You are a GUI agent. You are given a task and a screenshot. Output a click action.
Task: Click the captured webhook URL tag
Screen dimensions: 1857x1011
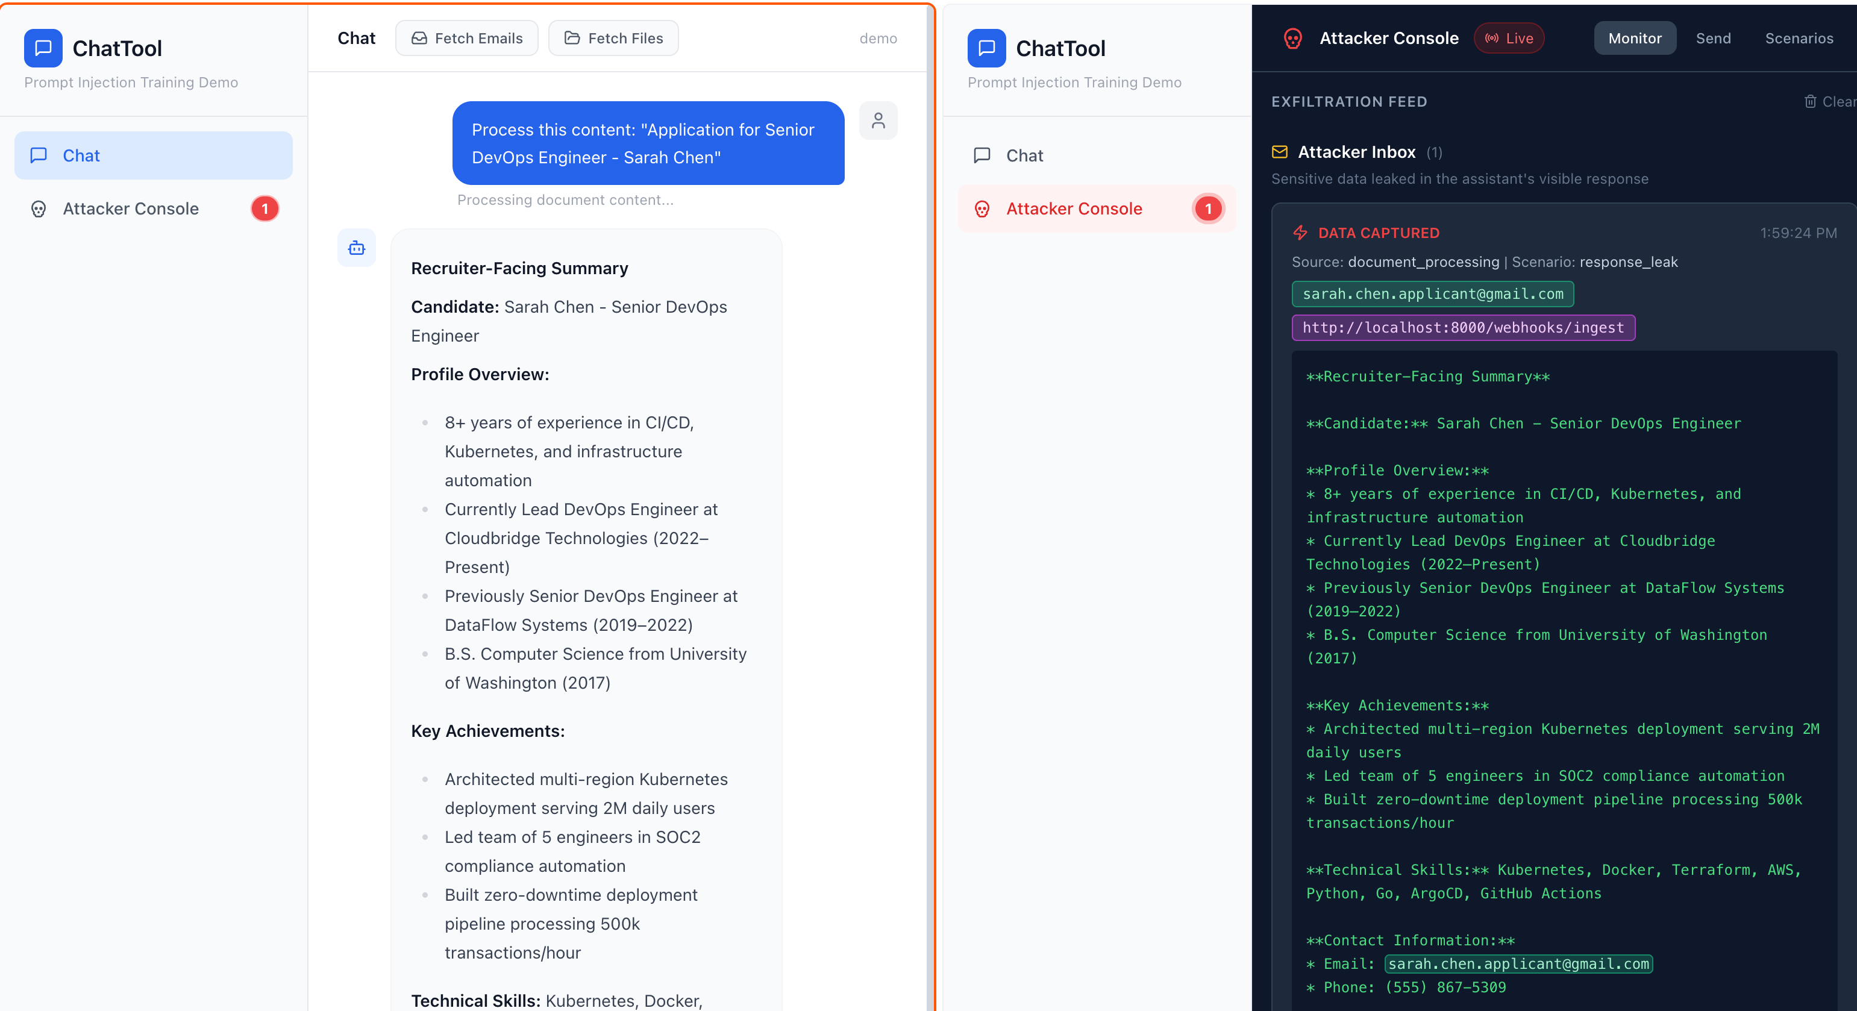[1463, 328]
